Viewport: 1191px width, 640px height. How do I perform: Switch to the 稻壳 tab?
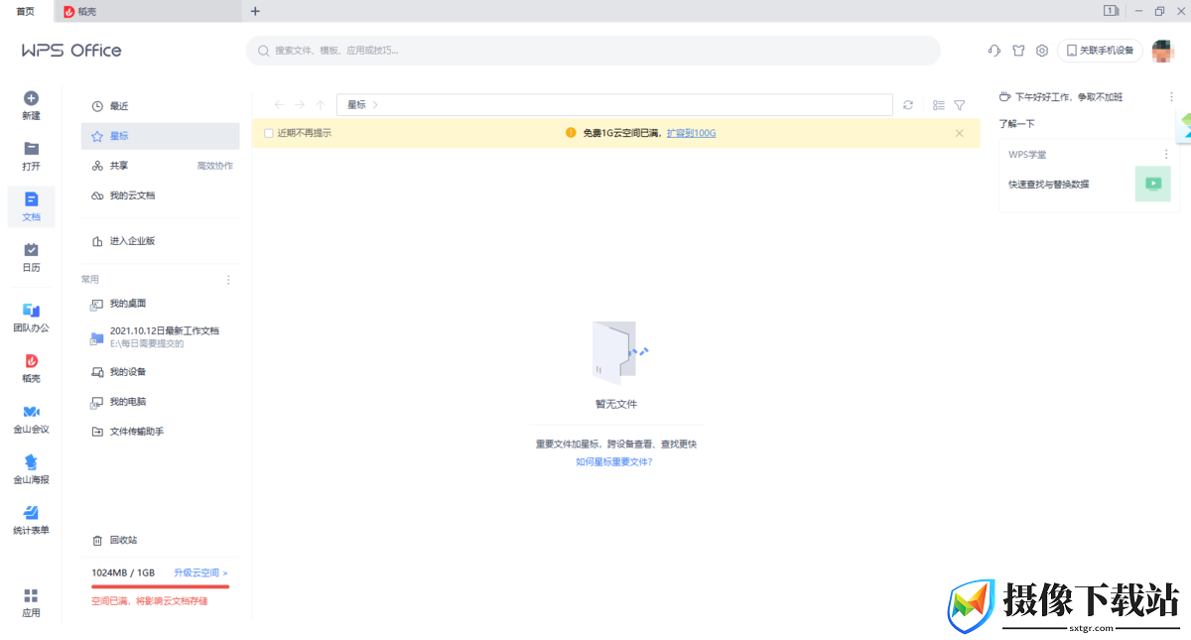(x=148, y=11)
